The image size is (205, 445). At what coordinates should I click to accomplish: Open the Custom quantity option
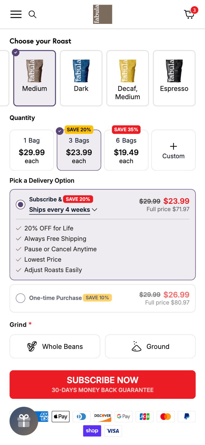click(173, 150)
